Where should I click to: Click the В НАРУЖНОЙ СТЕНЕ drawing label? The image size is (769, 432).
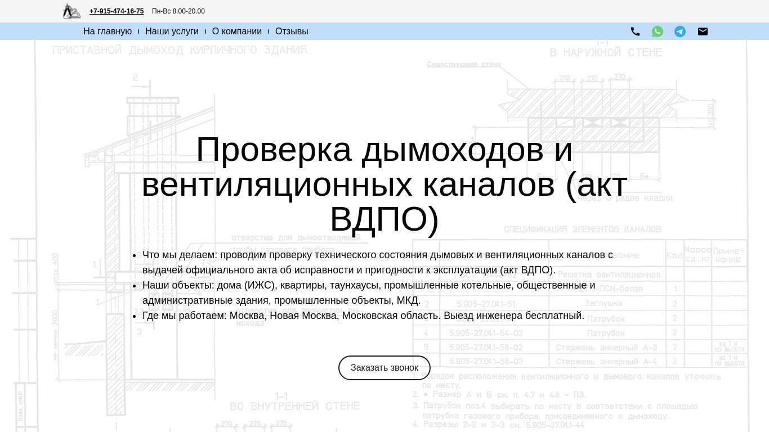pos(606,53)
